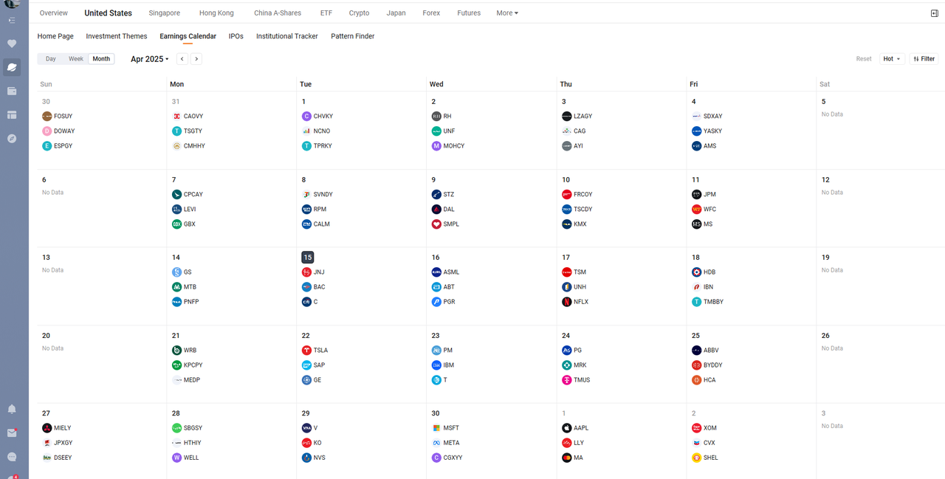Go to Home Page sub-tab
Viewport: 945px width, 479px height.
tap(55, 36)
